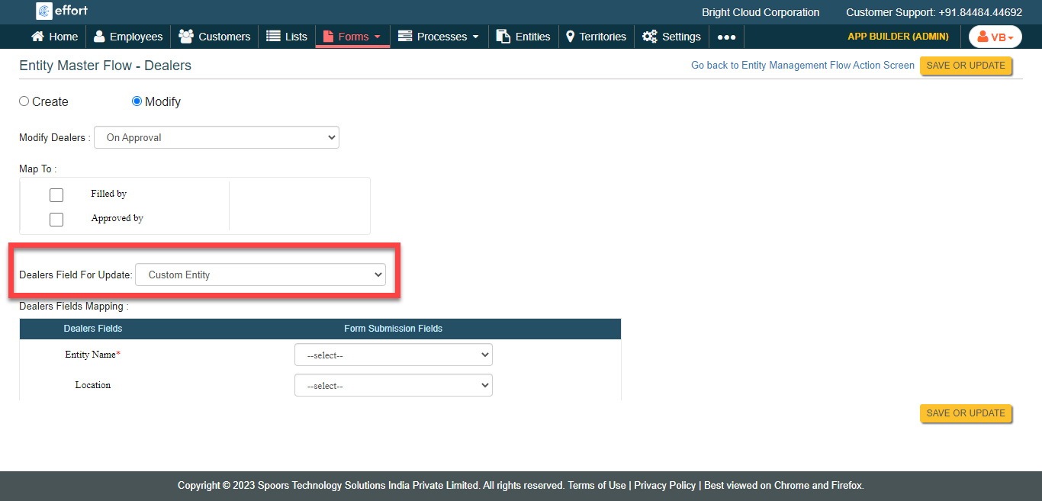The width and height of the screenshot is (1042, 501).
Task: Open Settings via gears icon
Action: point(649,37)
